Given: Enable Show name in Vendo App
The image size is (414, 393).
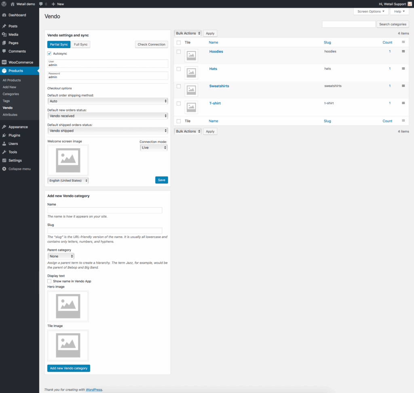Looking at the screenshot, I should pyautogui.click(x=49, y=281).
